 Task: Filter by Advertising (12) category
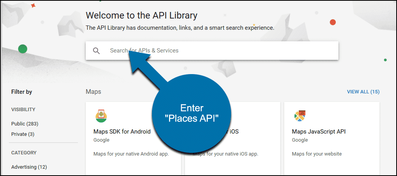pos(29,167)
